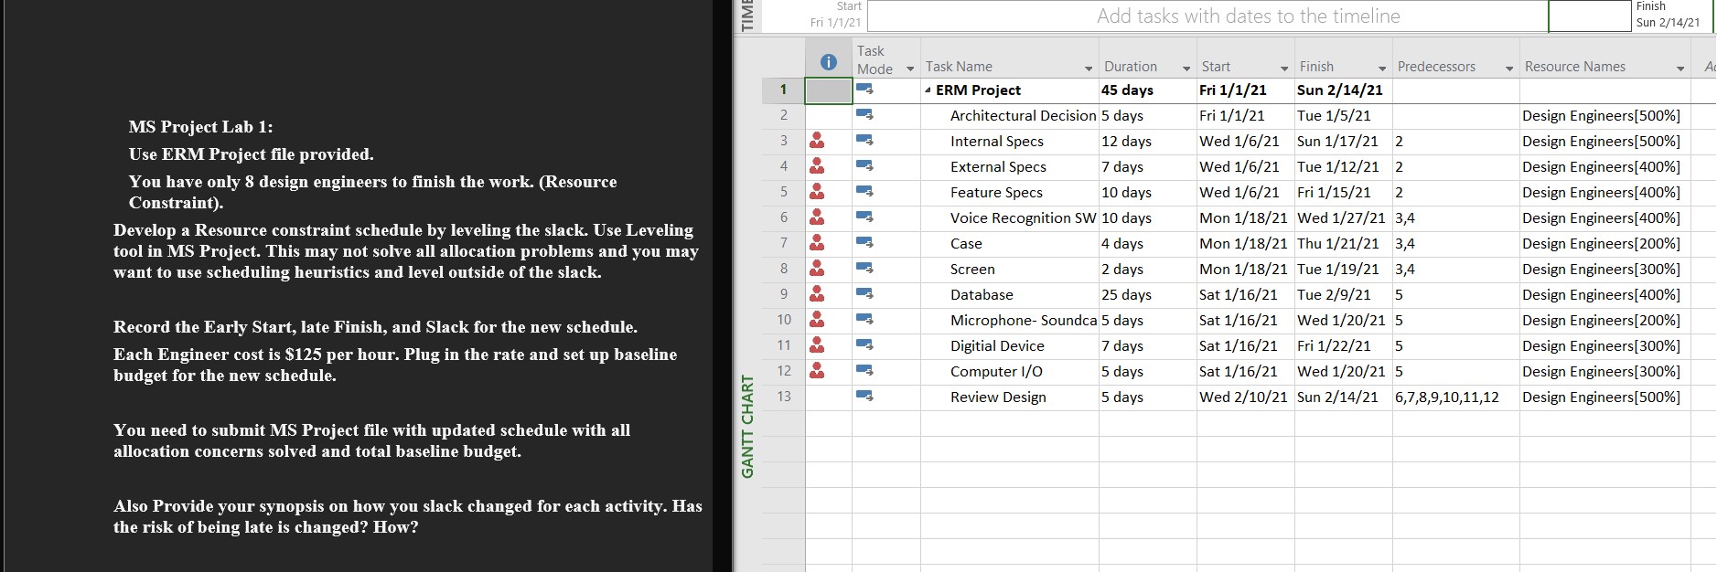This screenshot has width=1717, height=572.
Task: Open Predecessors column filter dropdown
Action: tap(1509, 69)
